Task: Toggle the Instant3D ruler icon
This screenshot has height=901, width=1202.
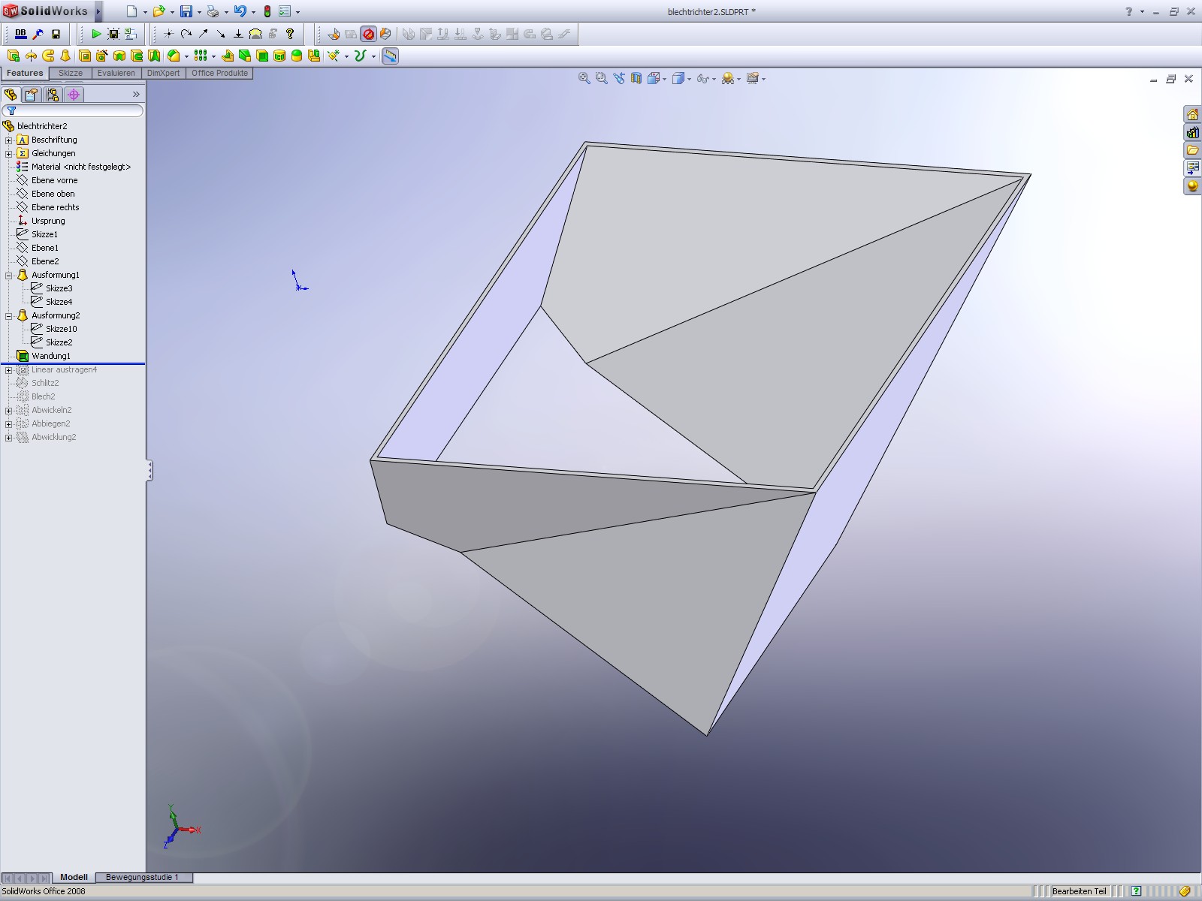Action: tap(390, 56)
